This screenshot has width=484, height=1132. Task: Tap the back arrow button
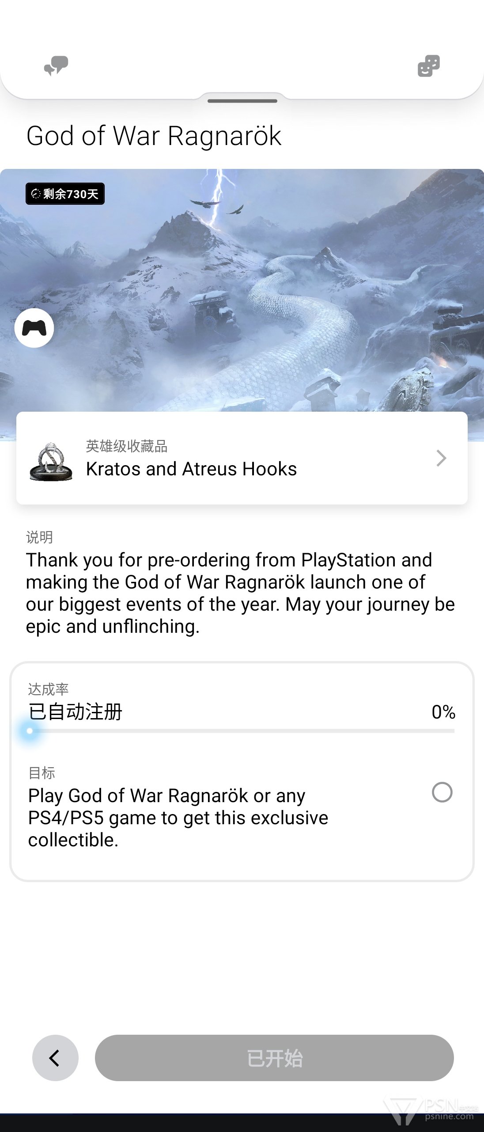55,1058
